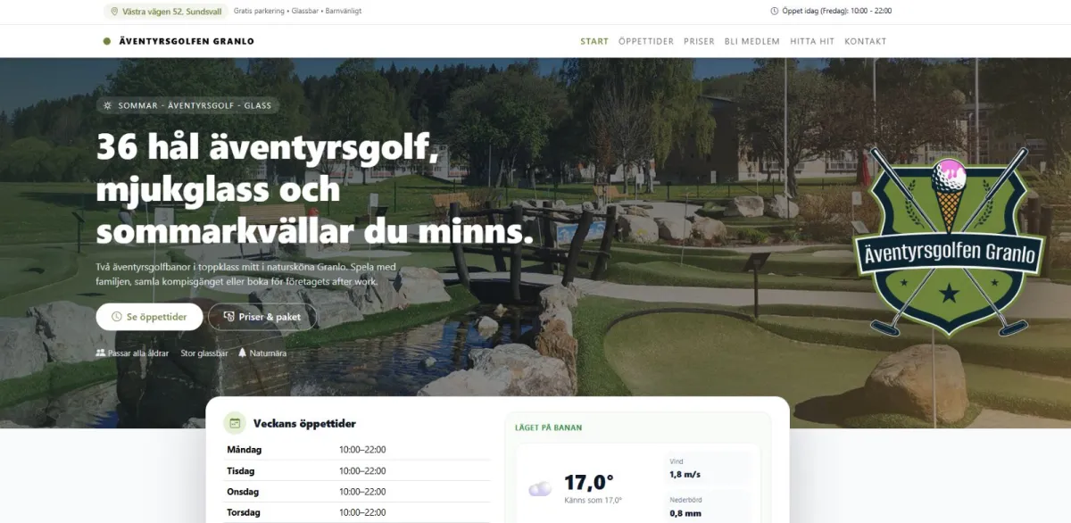Open the Hitta hit navigation link
The height and width of the screenshot is (523, 1071).
tap(812, 41)
